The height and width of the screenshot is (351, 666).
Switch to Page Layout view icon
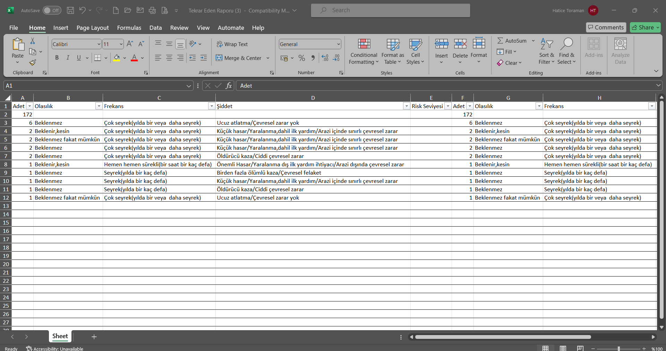pyautogui.click(x=563, y=348)
